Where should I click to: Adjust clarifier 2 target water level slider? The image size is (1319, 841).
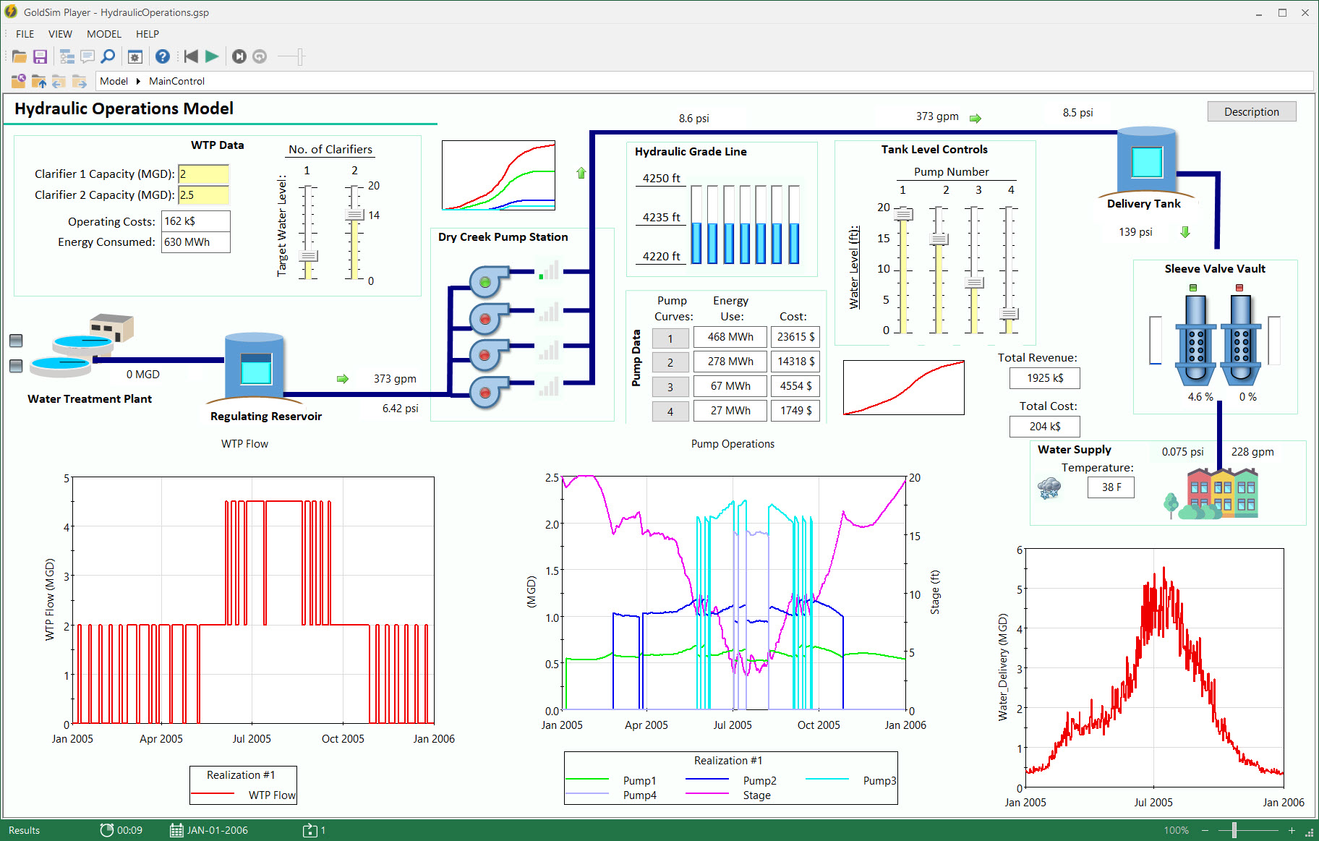pyautogui.click(x=354, y=215)
